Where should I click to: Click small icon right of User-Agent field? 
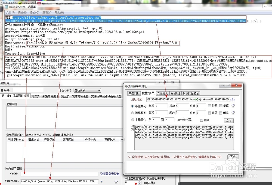[x=102, y=181]
